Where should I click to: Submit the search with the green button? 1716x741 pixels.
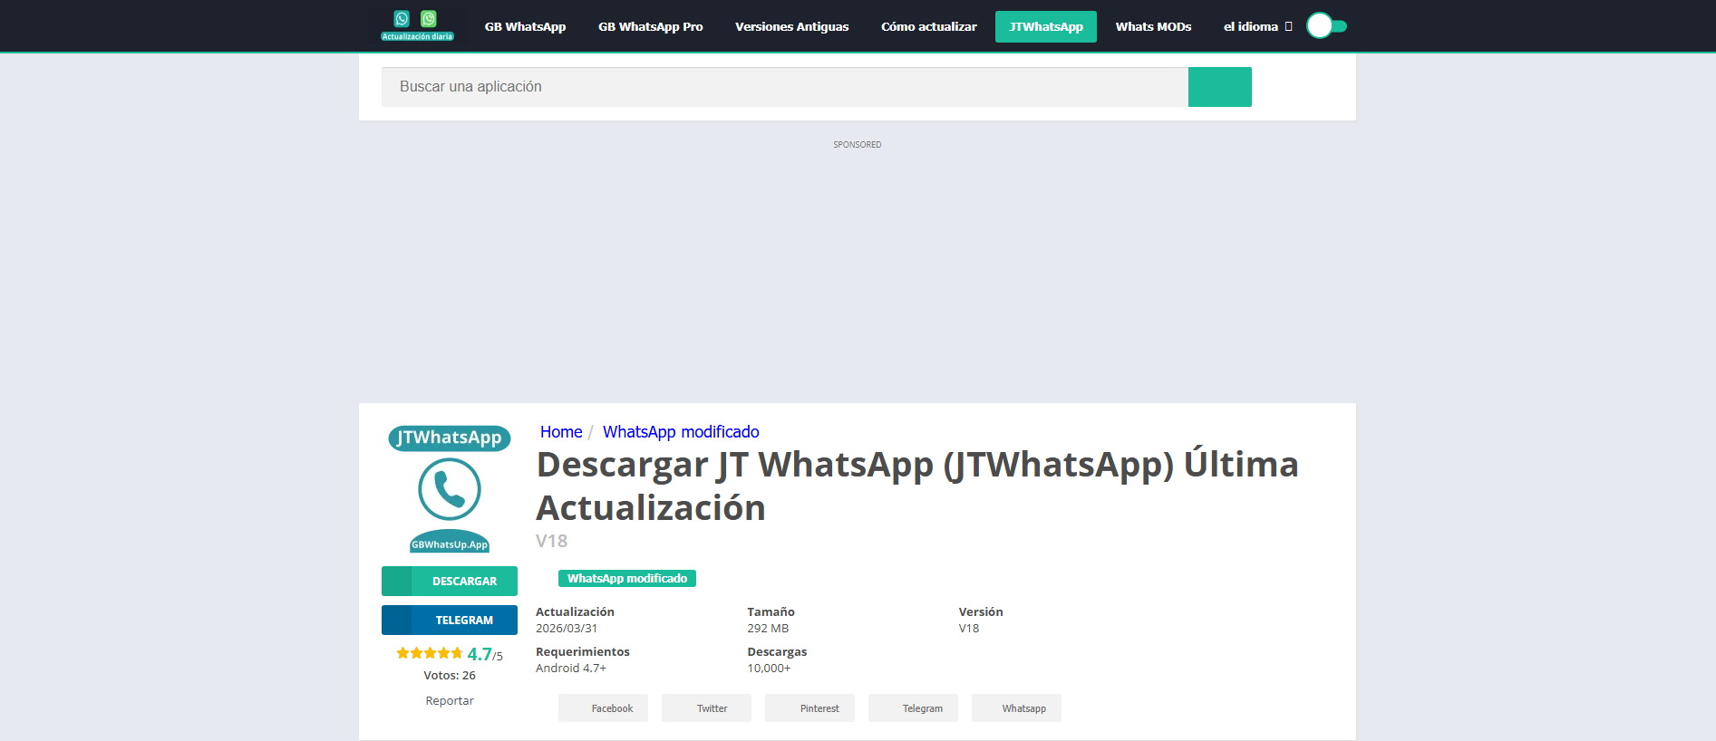(1220, 87)
